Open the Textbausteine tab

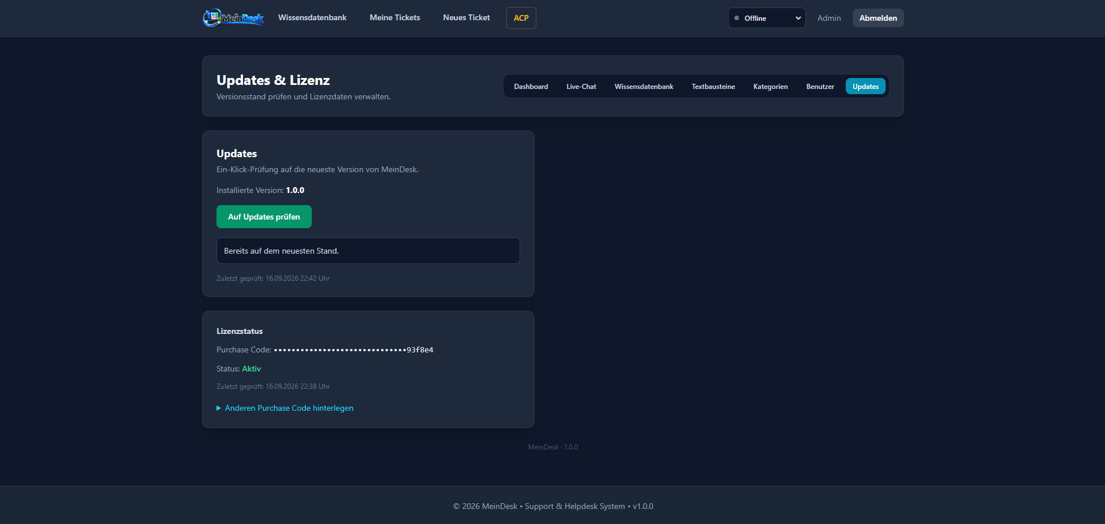tap(713, 86)
